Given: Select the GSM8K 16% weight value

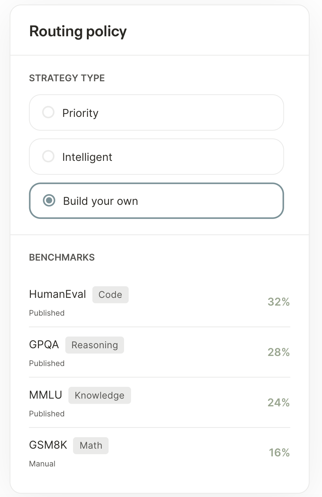Looking at the screenshot, I should pos(279,452).
